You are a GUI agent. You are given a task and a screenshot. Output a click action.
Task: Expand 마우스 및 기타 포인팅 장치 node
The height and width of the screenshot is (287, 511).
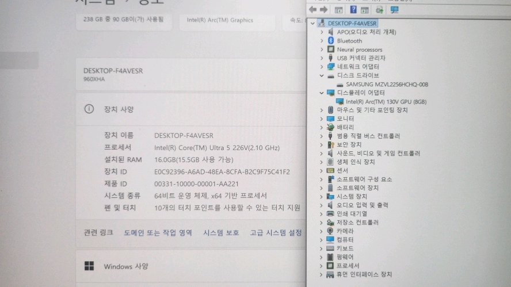[x=322, y=110]
